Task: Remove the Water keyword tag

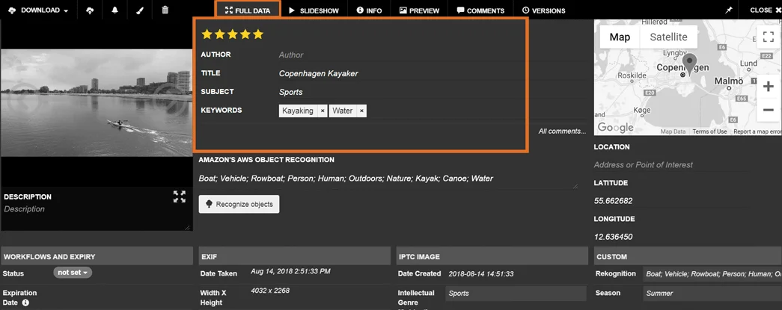Action: [x=361, y=111]
